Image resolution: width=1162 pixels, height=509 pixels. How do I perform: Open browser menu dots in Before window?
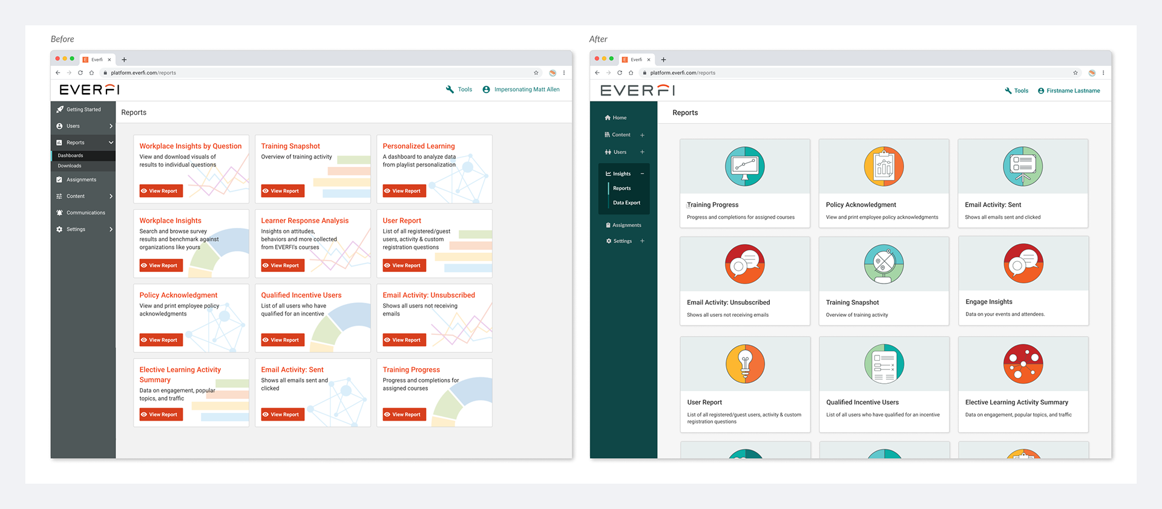pyautogui.click(x=564, y=73)
